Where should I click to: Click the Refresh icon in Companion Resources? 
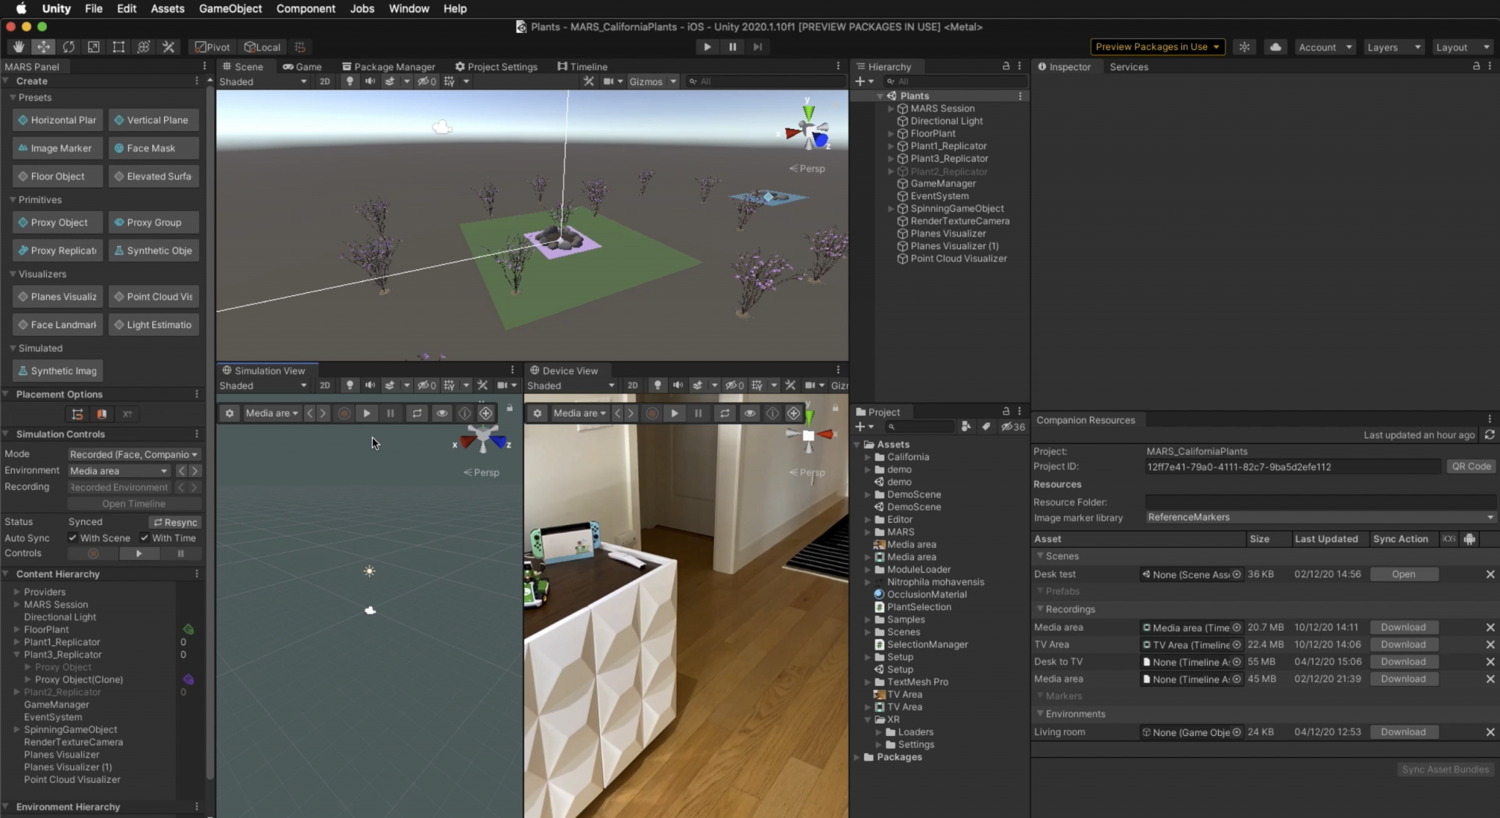tap(1489, 435)
